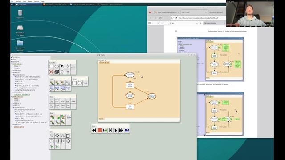Switch to Terminal task in taskbar
The height and width of the screenshot is (160, 285).
(110, 4)
